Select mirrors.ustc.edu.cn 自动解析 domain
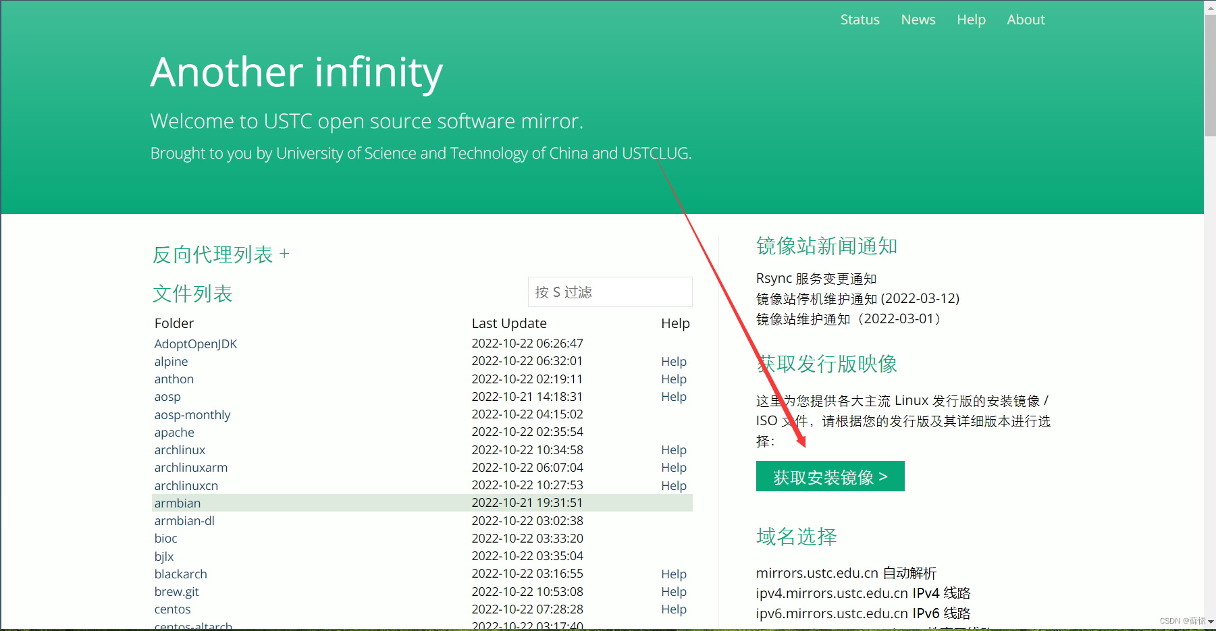 pyautogui.click(x=846, y=572)
